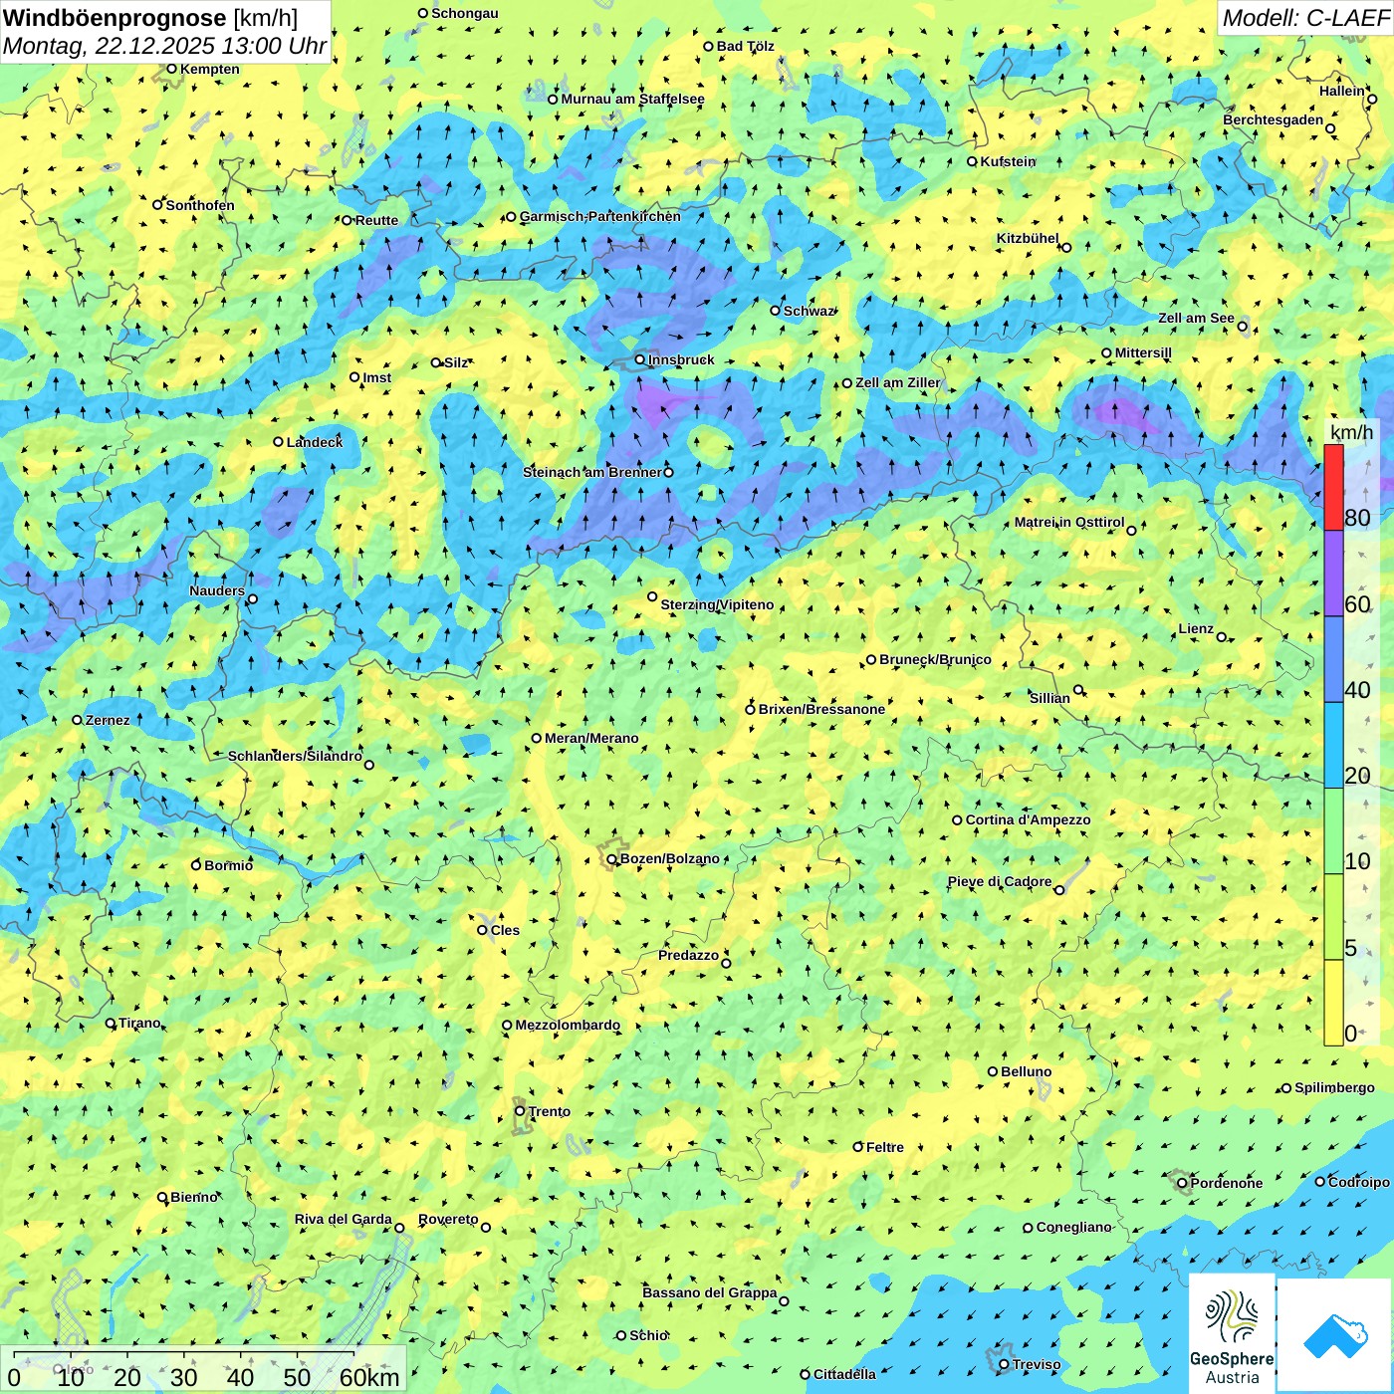Viewport: 1394px width, 1394px height.
Task: Click the Kufstein location marker
Action: pos(973,161)
